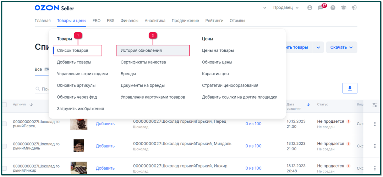Select Сертификаты качества menu item
Screen dimensions: 383x177
[x=143, y=62]
